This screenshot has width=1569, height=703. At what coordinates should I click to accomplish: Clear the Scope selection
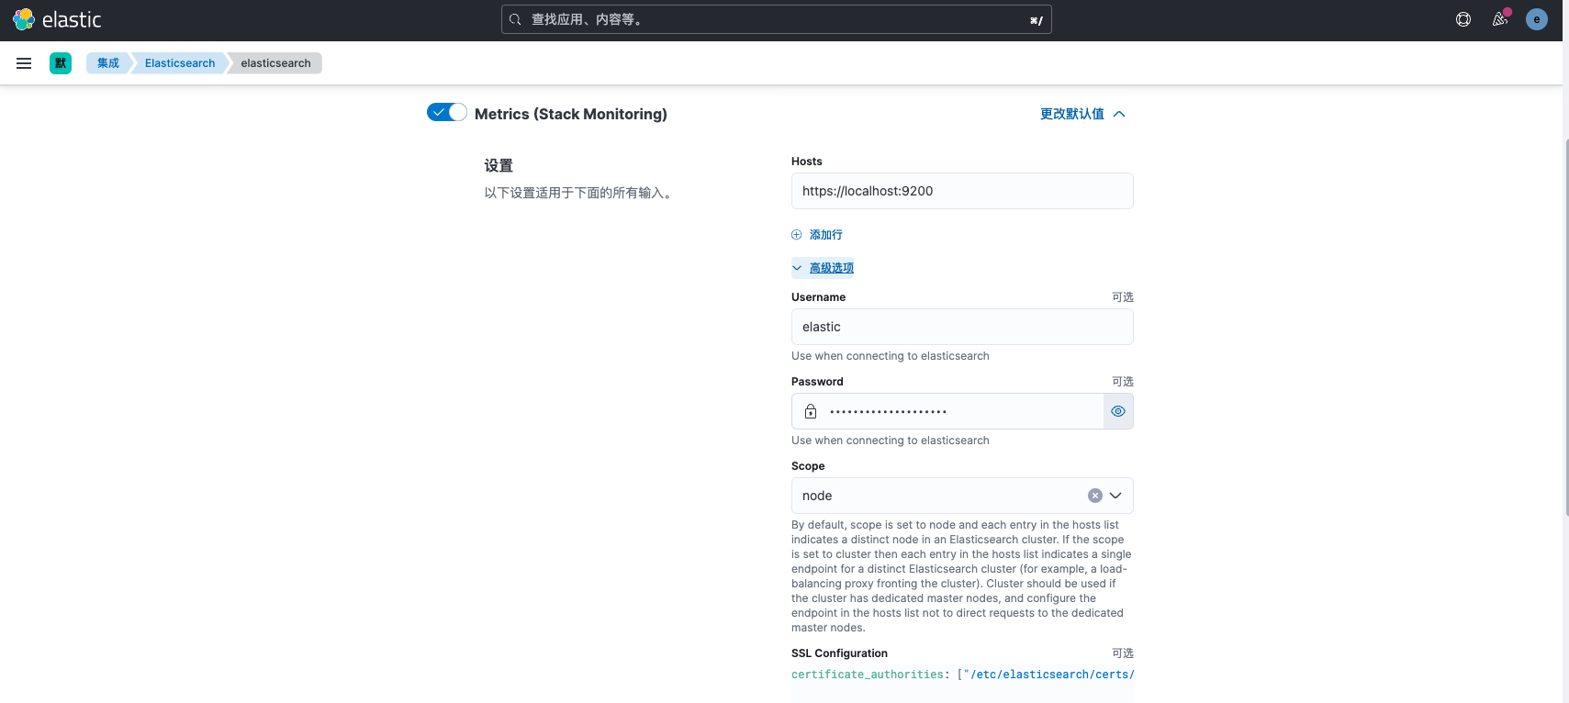(1095, 496)
